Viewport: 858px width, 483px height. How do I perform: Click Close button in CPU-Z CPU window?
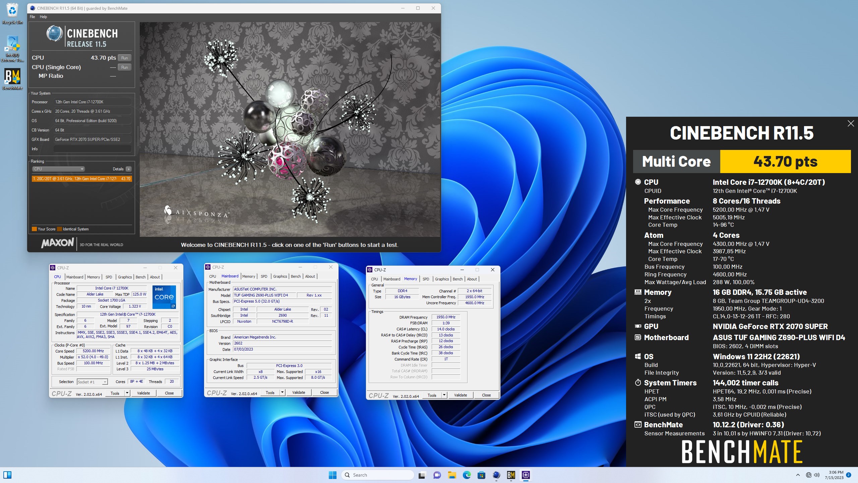(169, 393)
